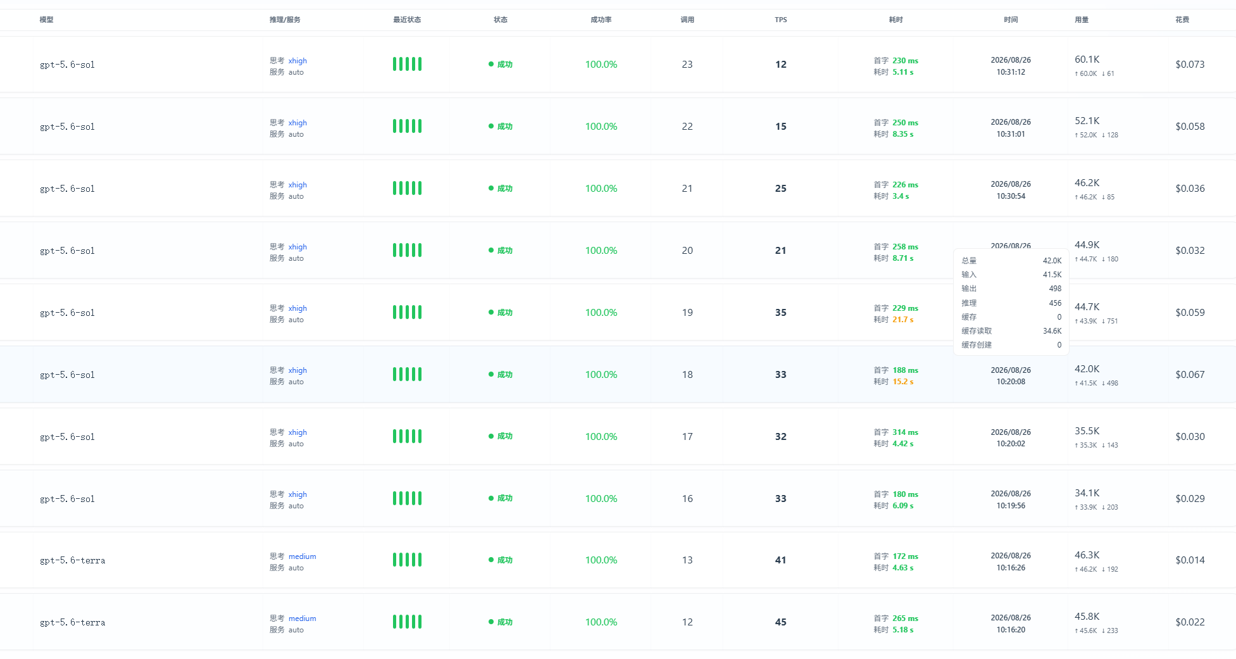Click the status bars icon for call 16
Viewport: 1236px width, 659px height.
407,498
